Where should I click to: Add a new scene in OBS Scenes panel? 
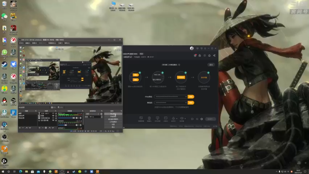(x=20, y=128)
